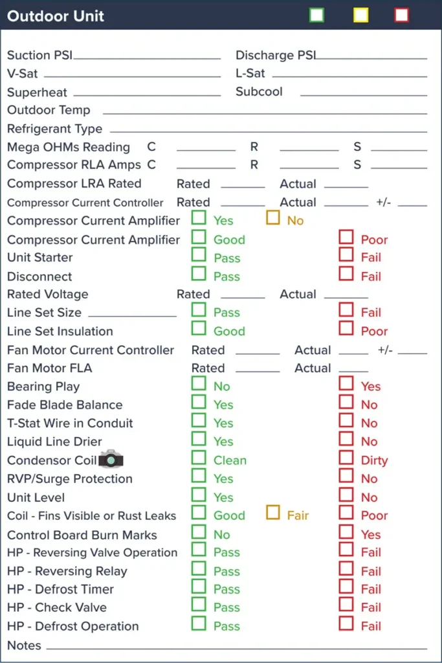Check red Yes for Bearing Play

pos(346,383)
